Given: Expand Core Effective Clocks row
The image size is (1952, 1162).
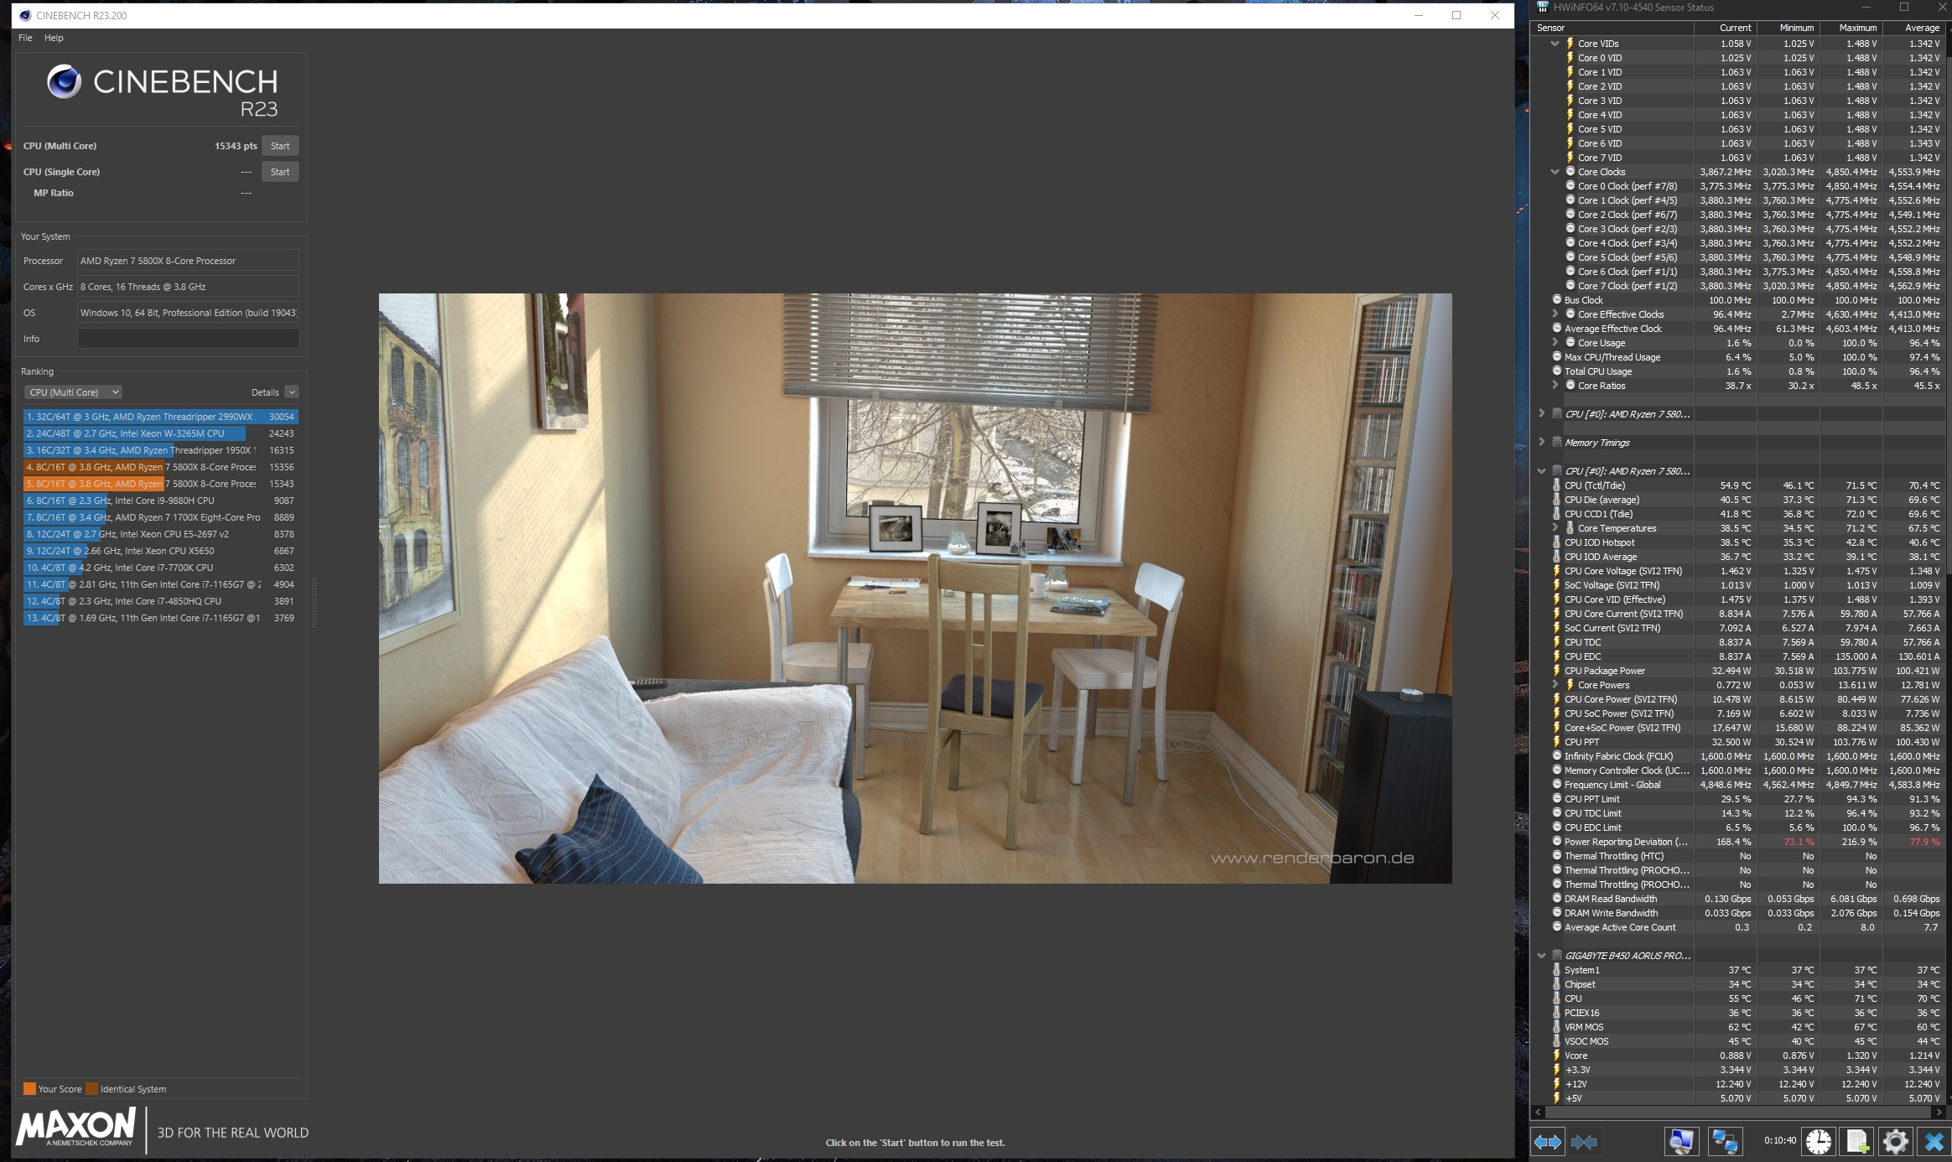Looking at the screenshot, I should coord(1555,314).
